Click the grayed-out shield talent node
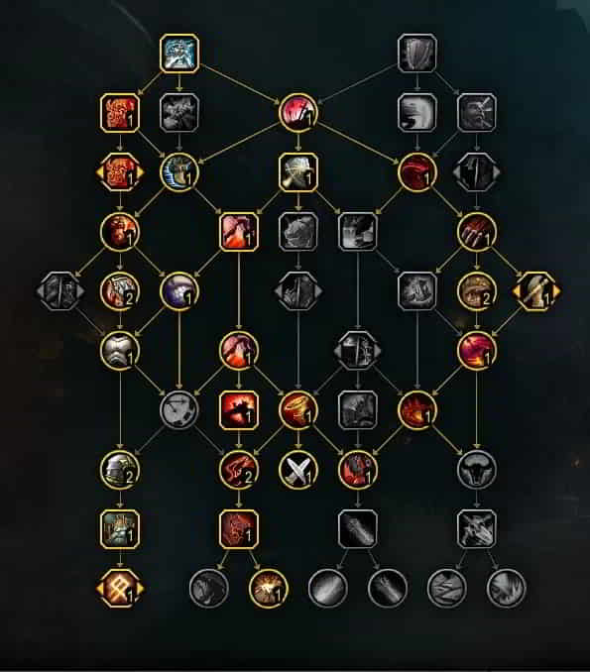The image size is (590, 672). [417, 54]
